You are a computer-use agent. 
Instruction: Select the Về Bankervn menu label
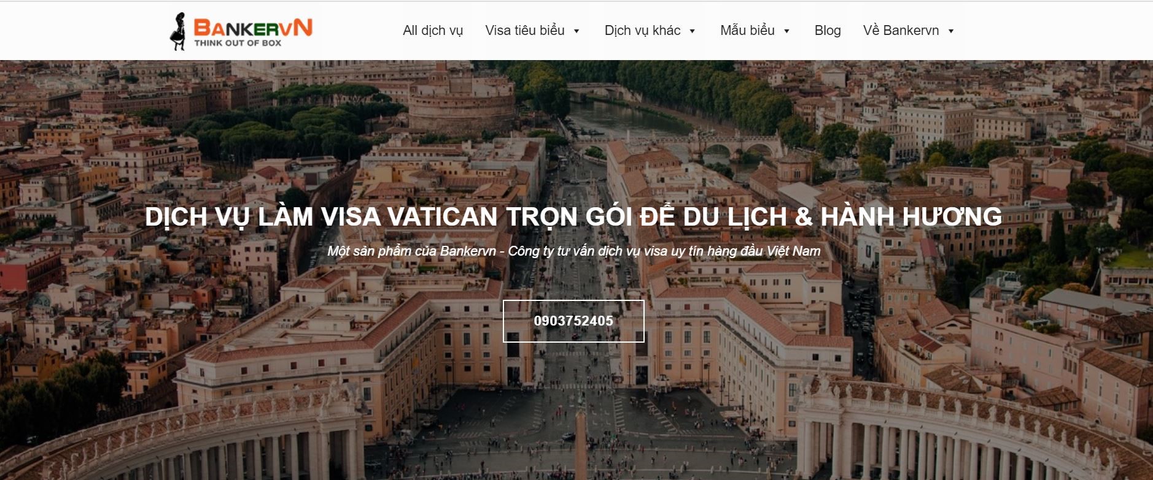(x=901, y=31)
